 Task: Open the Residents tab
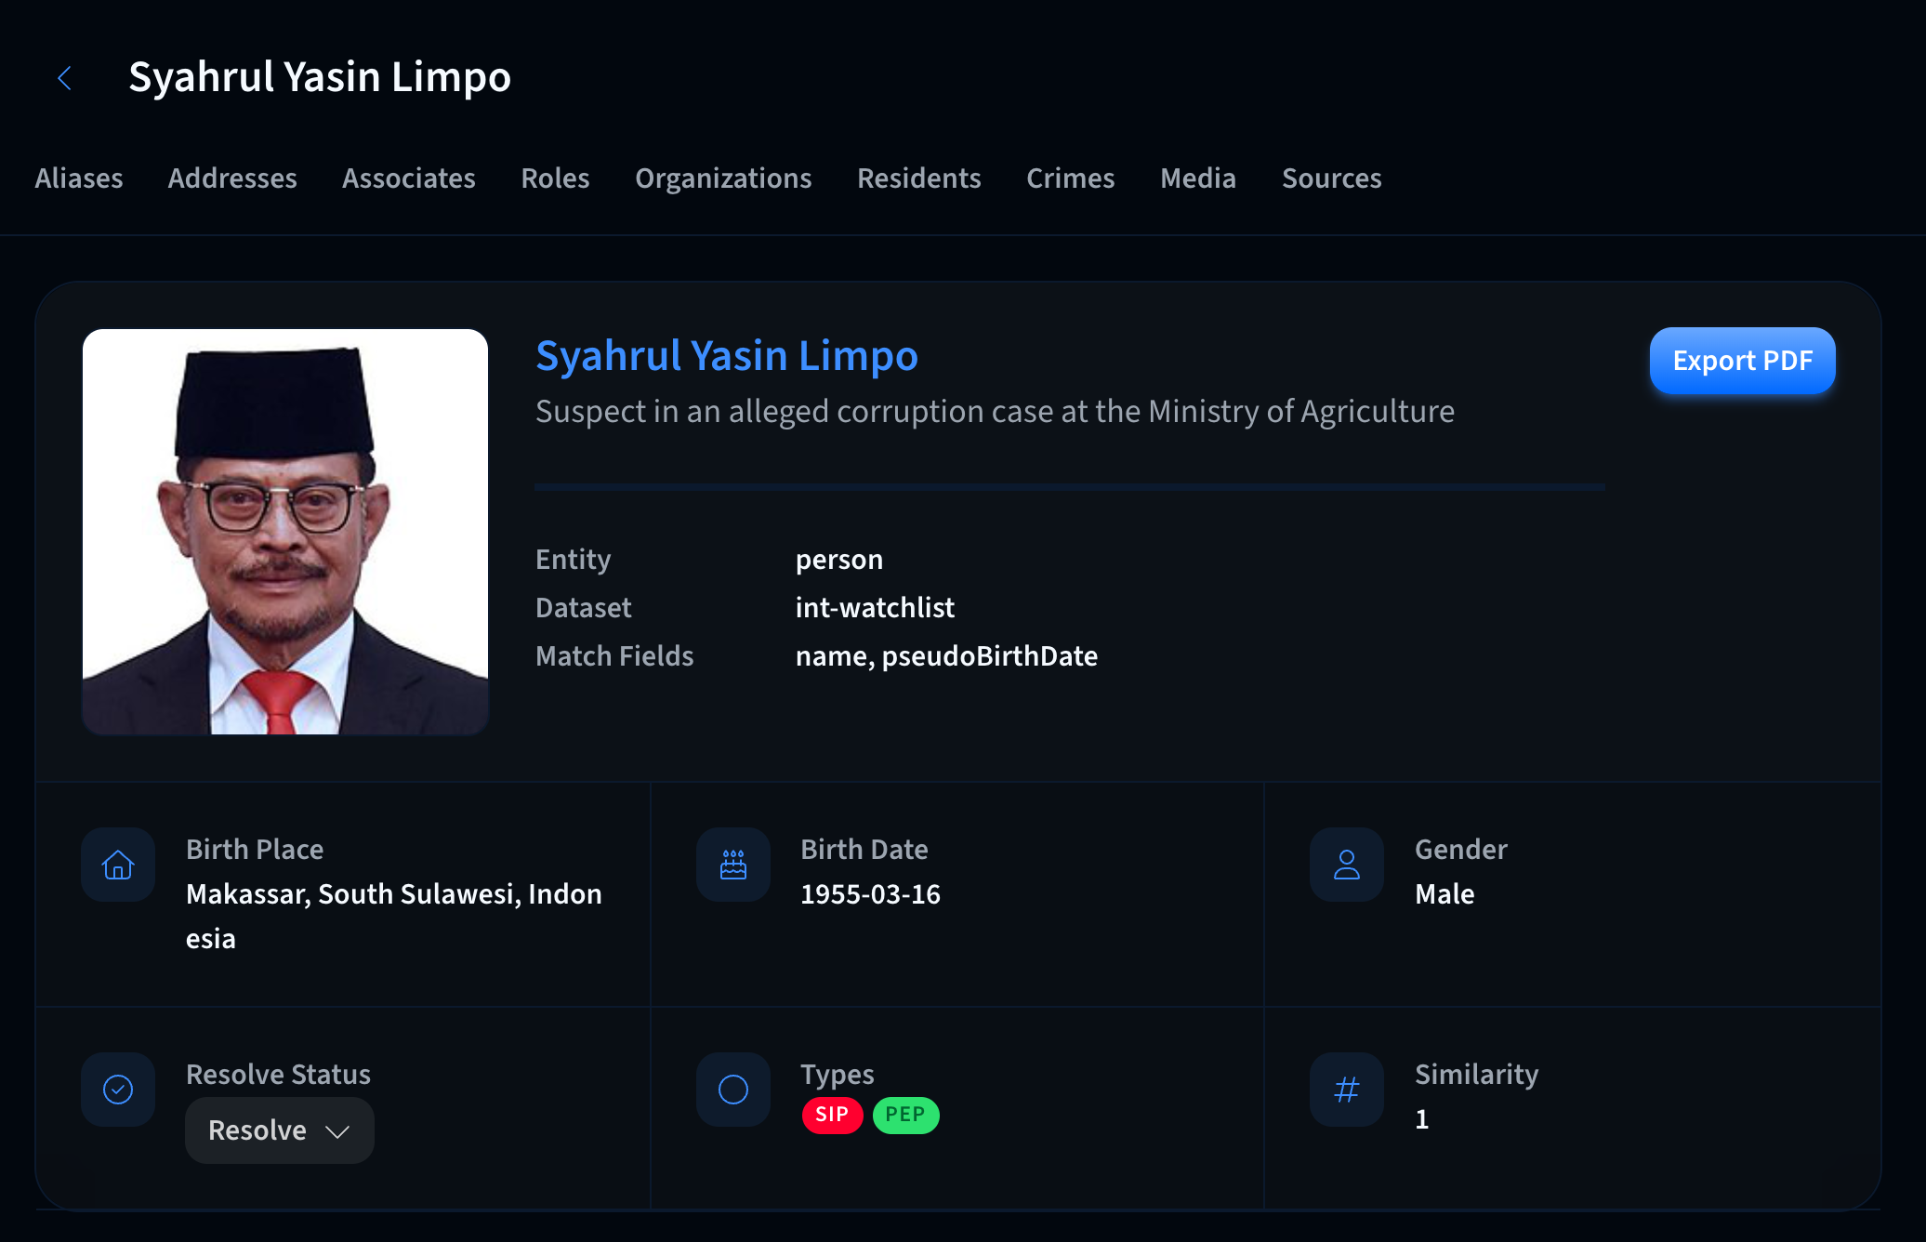919,178
